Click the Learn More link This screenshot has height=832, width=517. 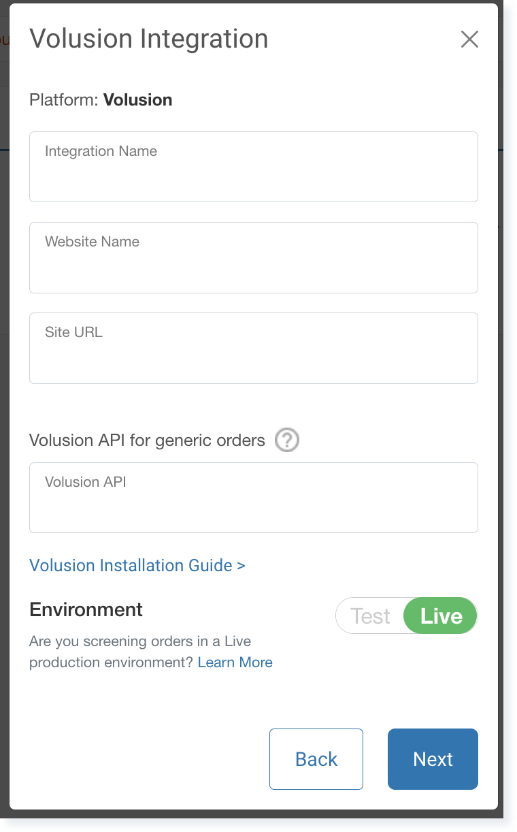coord(235,662)
